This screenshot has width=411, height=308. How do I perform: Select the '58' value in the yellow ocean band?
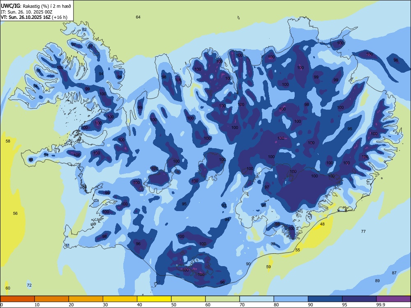pos(8,141)
